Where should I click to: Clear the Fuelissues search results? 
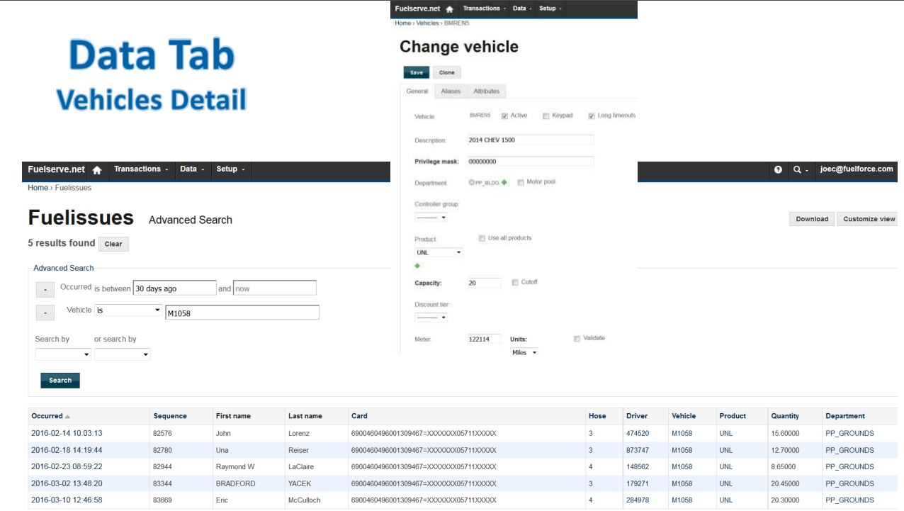(x=113, y=244)
